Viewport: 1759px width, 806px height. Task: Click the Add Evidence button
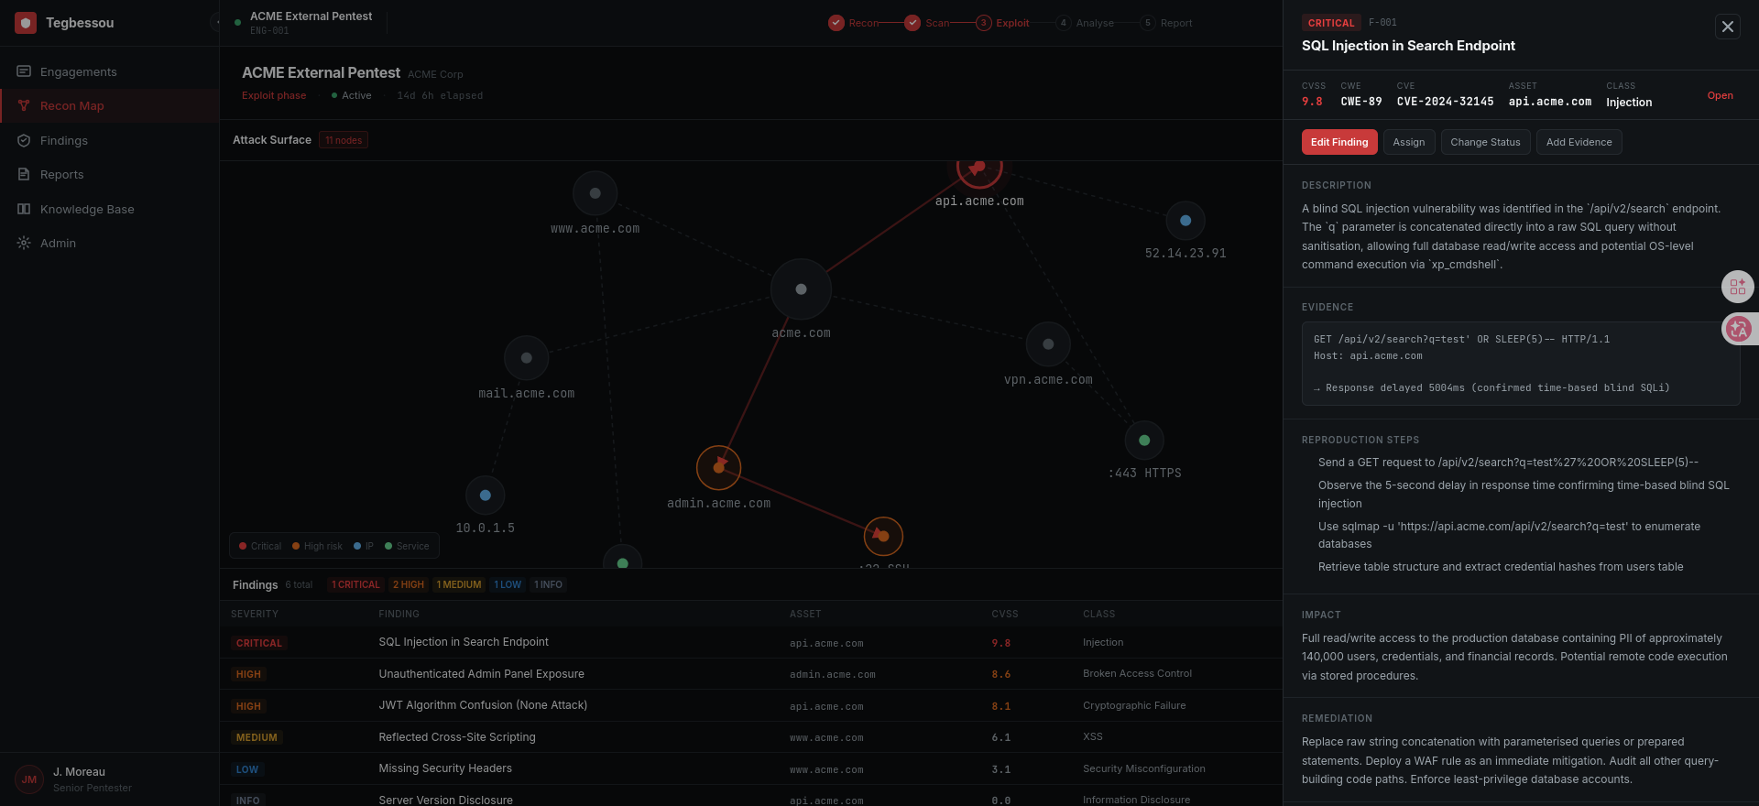coord(1579,142)
